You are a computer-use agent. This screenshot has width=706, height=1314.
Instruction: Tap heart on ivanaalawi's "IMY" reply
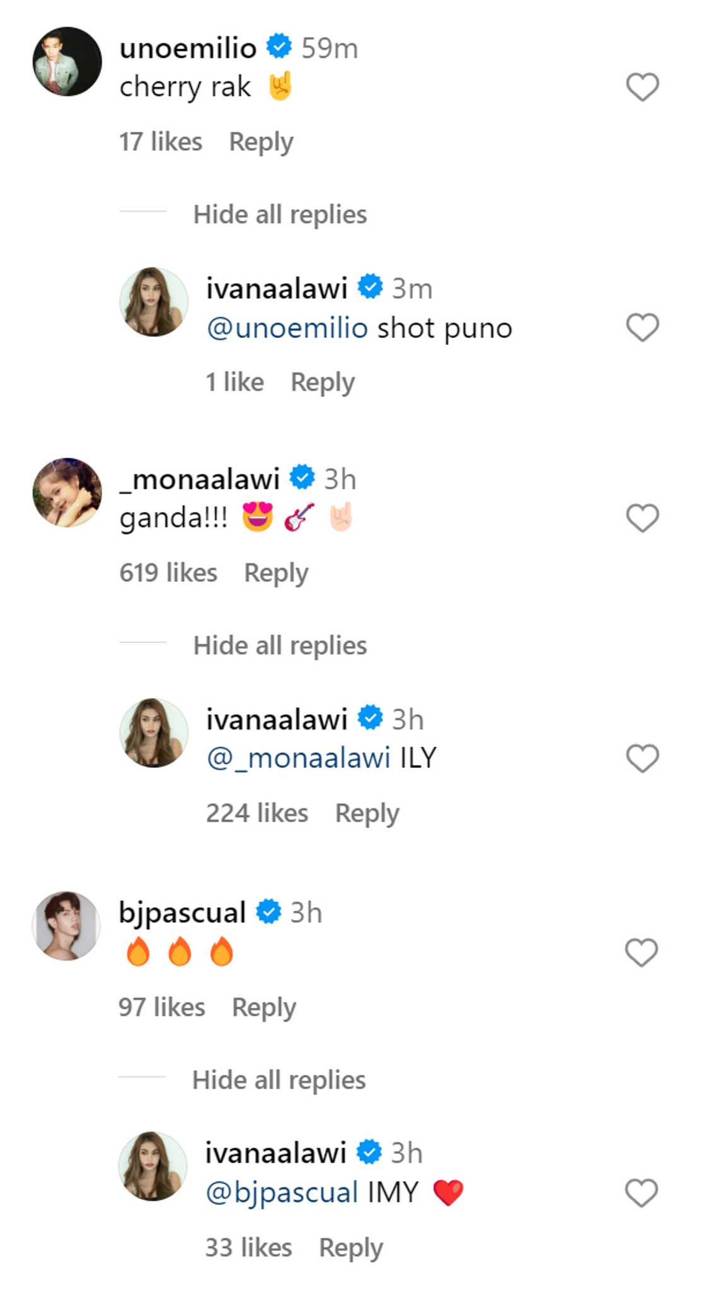click(x=641, y=1194)
